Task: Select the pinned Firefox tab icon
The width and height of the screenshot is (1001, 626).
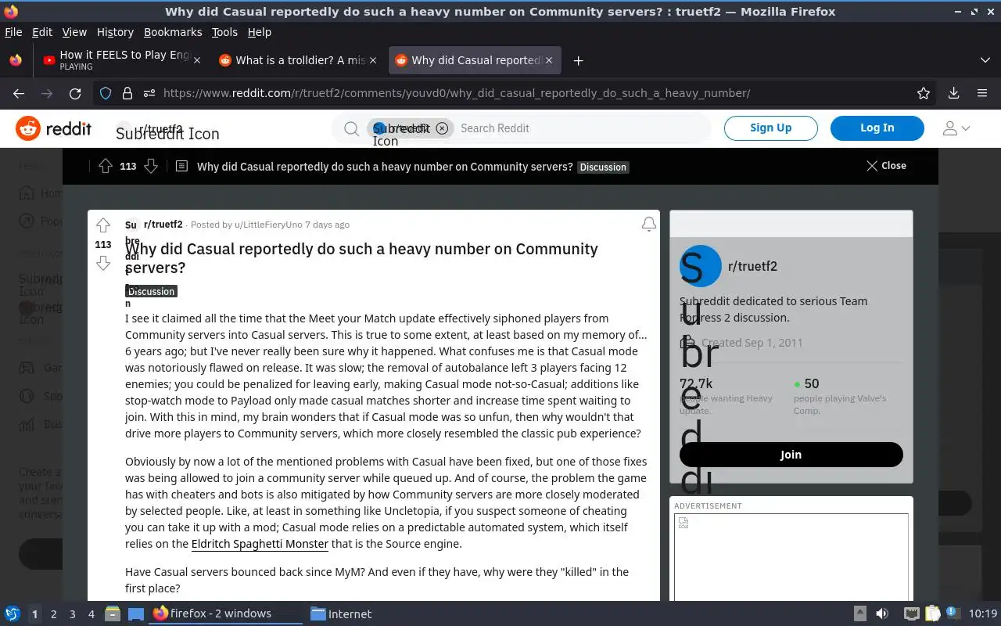Action: pyautogui.click(x=16, y=60)
